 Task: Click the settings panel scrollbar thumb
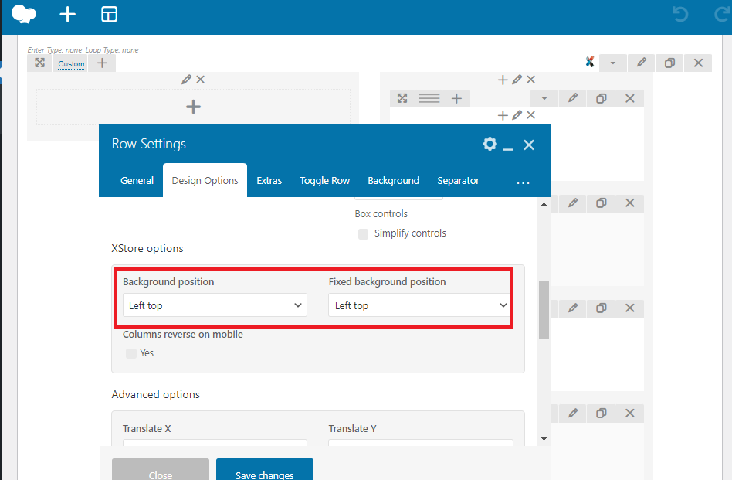coord(544,310)
